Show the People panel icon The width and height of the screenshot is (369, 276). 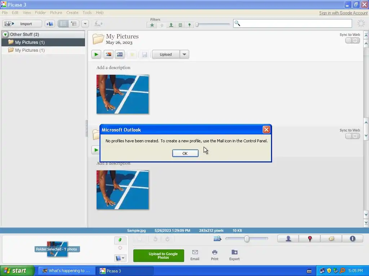coord(288,239)
